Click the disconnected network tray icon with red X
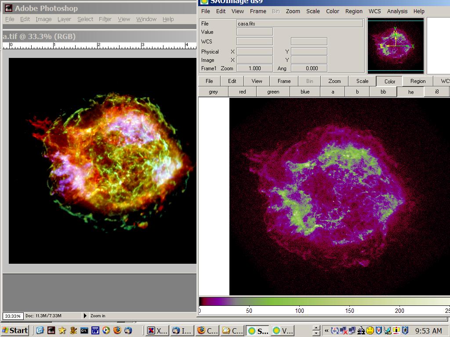Screen dimensions: 450x337 [343, 331]
